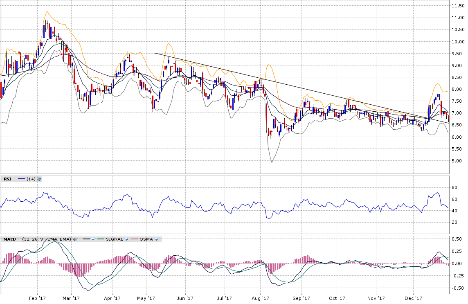Click the SIGNAL legend label

click(x=114, y=239)
